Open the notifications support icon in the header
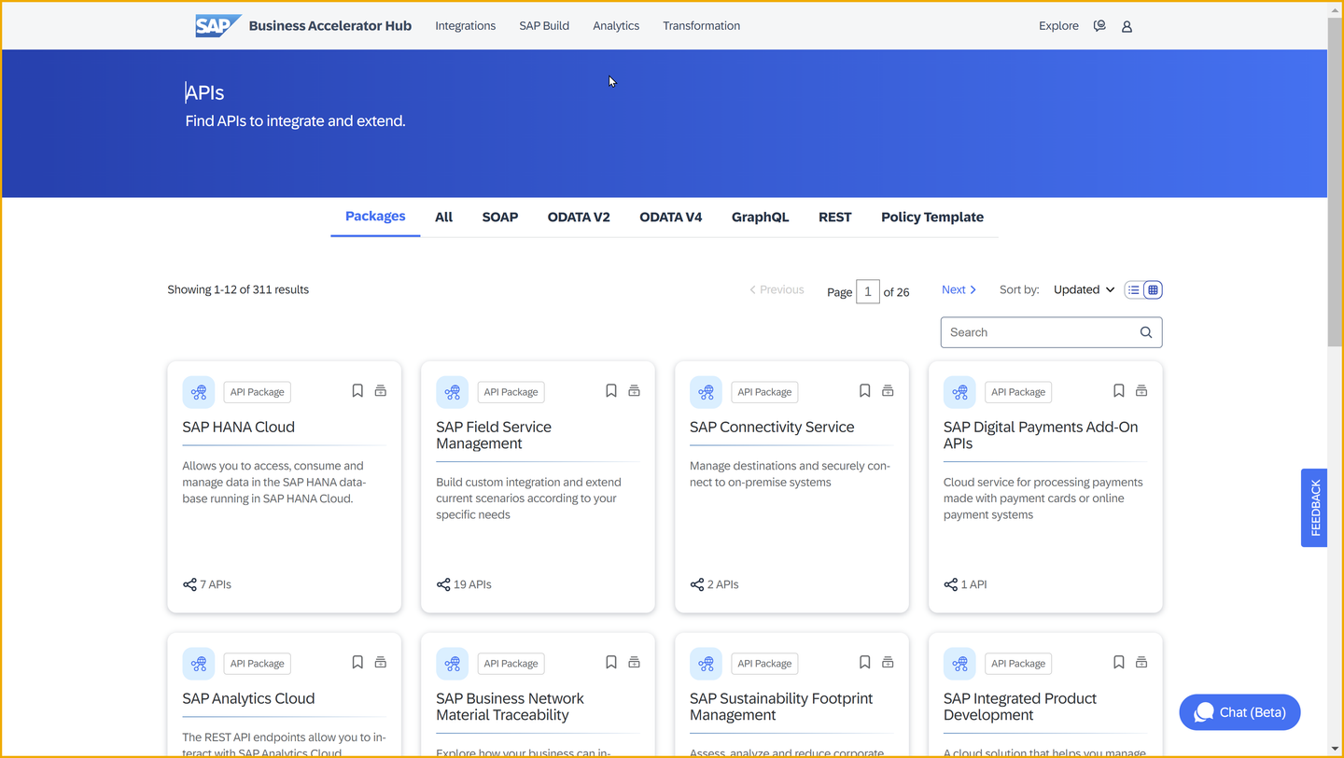Image resolution: width=1344 pixels, height=758 pixels. click(1099, 26)
